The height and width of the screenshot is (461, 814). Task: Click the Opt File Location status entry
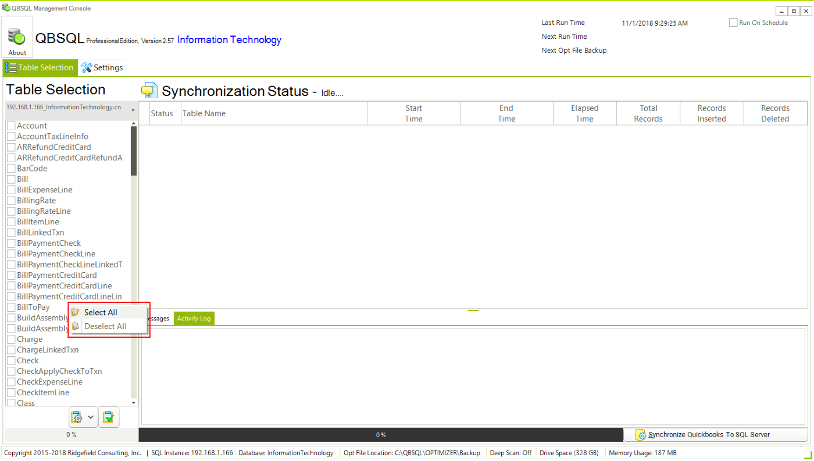pos(412,452)
